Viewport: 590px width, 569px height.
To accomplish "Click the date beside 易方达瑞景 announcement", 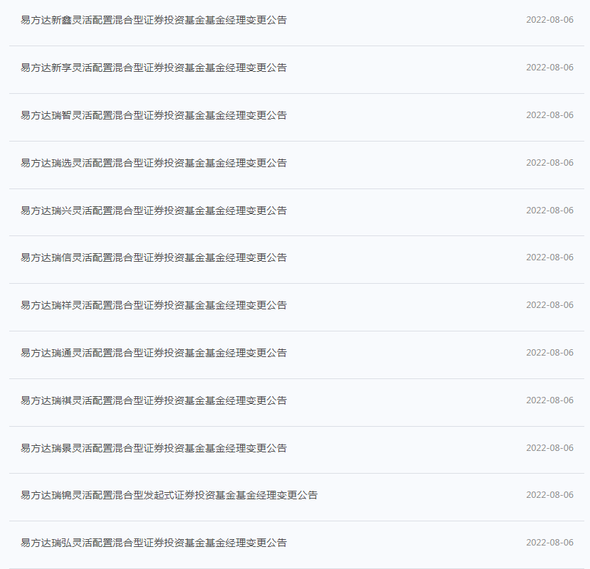I will coord(549,448).
